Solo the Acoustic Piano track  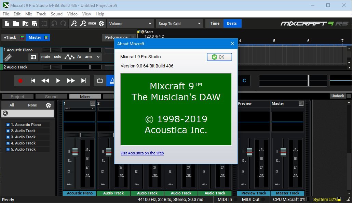pyautogui.click(x=57, y=56)
